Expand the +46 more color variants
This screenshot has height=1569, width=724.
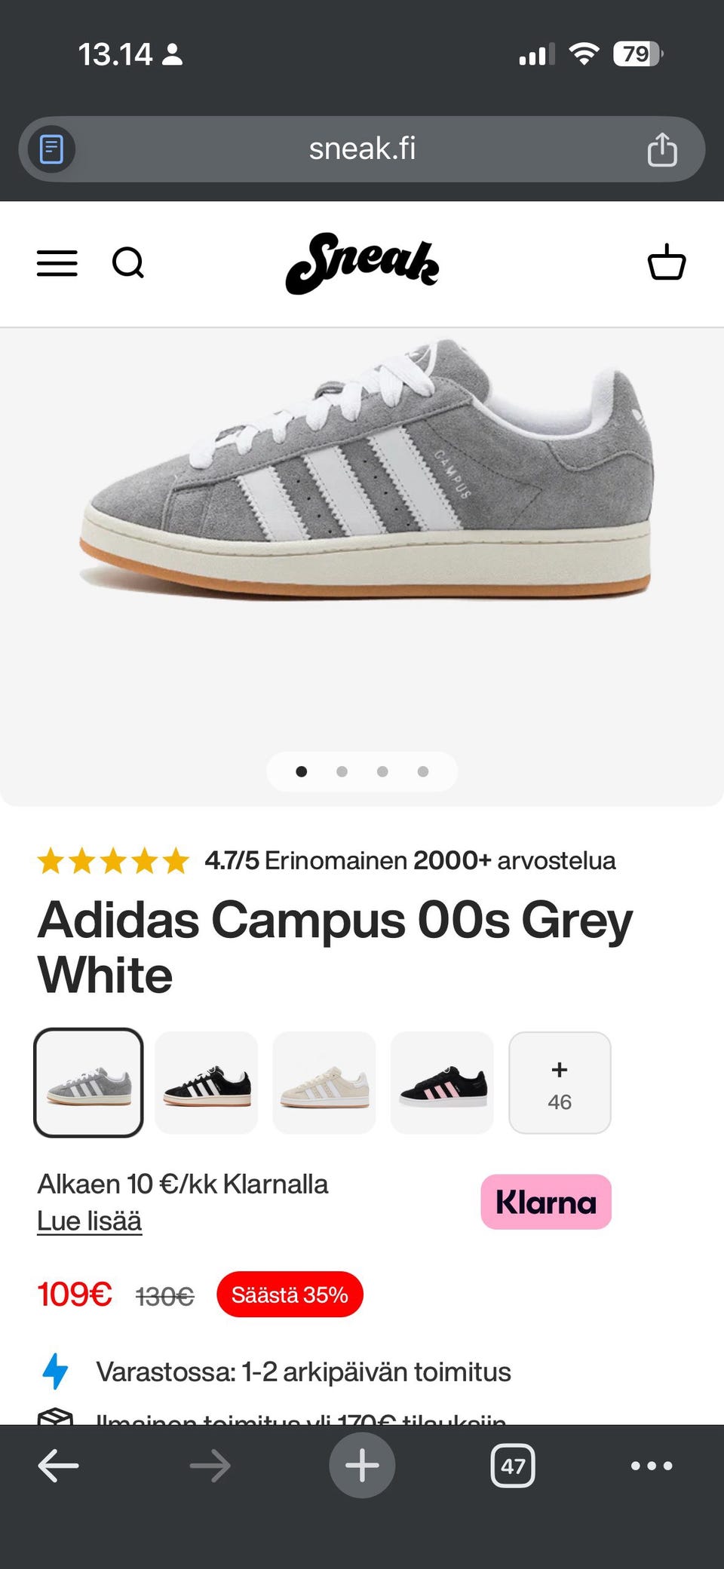point(560,1083)
